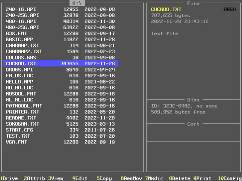
Task: Select DRUGS.API file
Action: (60, 70)
